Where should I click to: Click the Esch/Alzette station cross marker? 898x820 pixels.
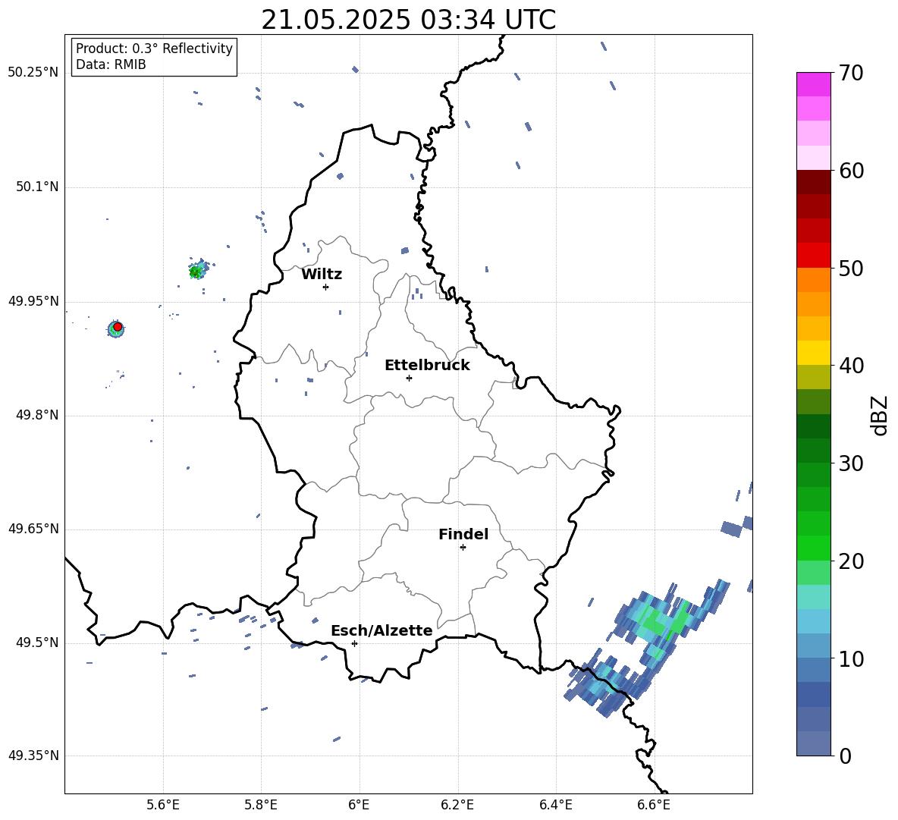tap(354, 643)
